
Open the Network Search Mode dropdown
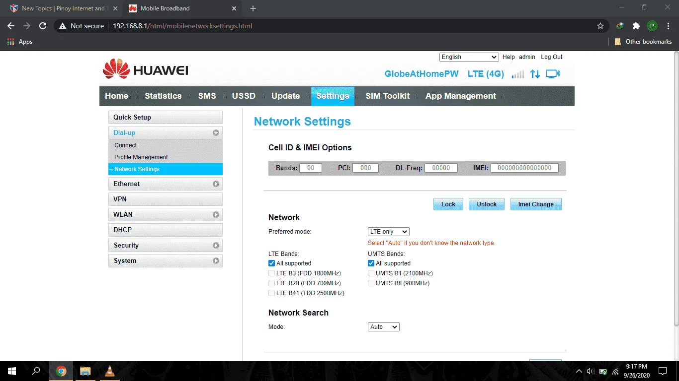click(x=384, y=327)
